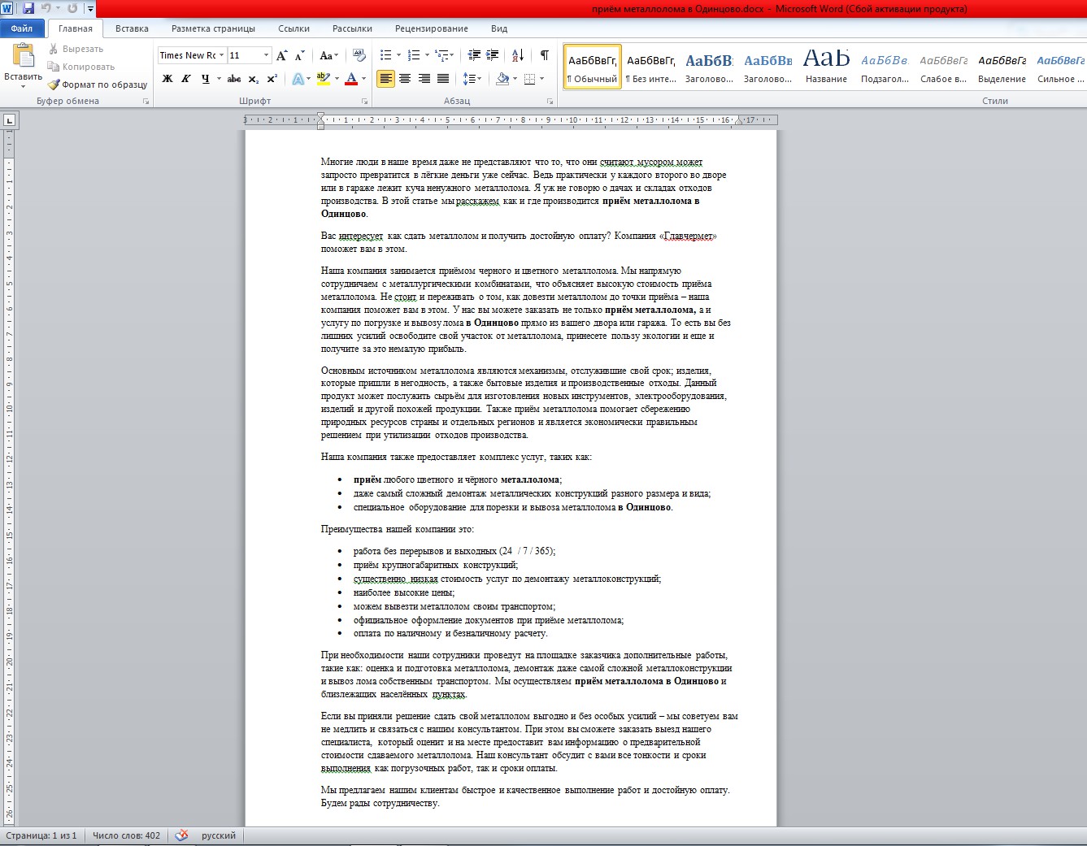The image size is (1087, 846).
Task: Click the Undo arrow icon
Action: tap(46, 8)
